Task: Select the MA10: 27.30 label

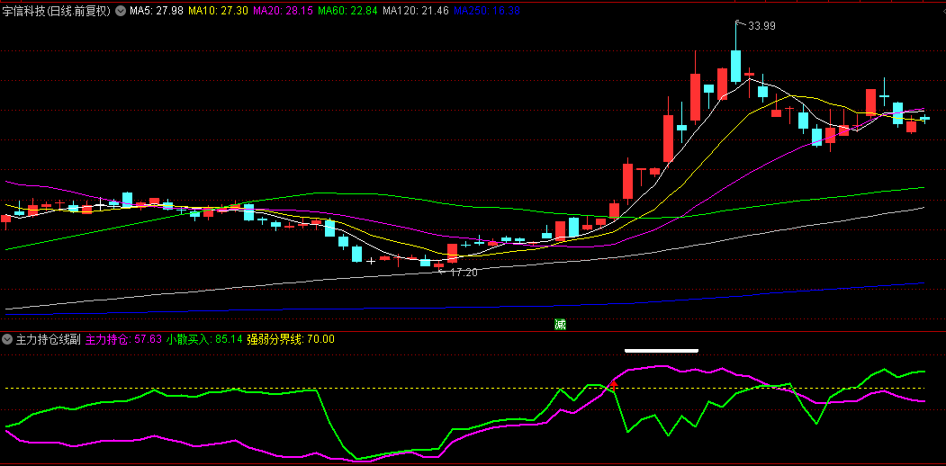Action: [217, 10]
